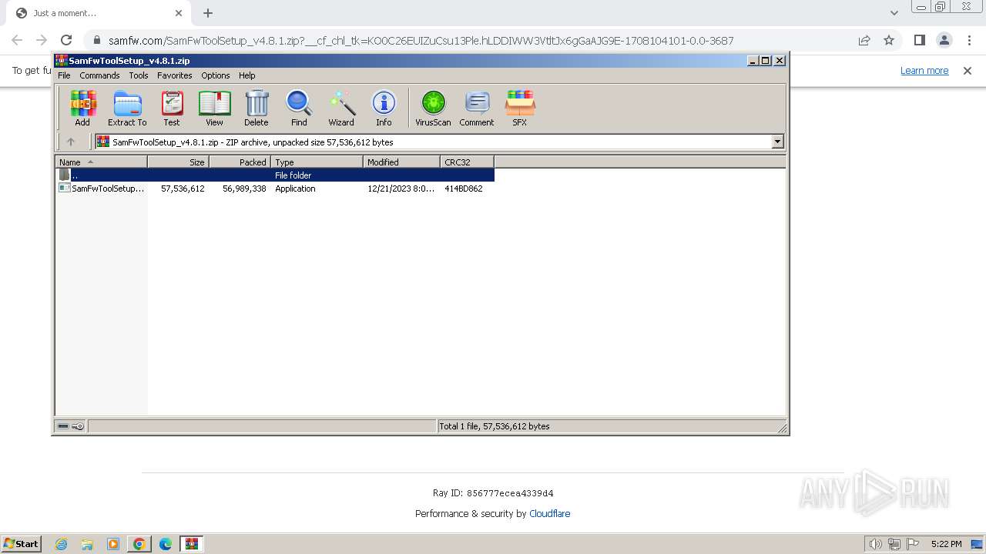Viewport: 986px width, 554px height.
Task: Open media player taskbar icon
Action: pos(113,544)
